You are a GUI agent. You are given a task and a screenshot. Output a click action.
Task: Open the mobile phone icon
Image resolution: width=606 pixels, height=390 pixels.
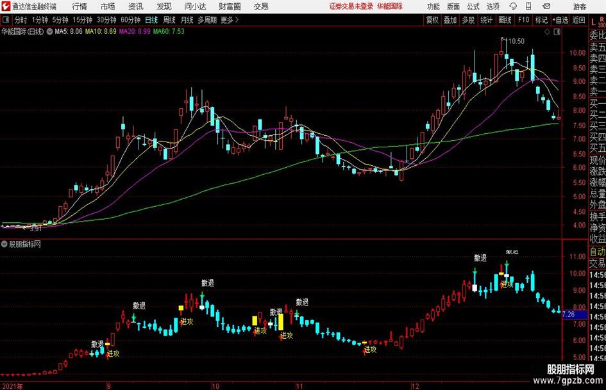[x=528, y=6]
